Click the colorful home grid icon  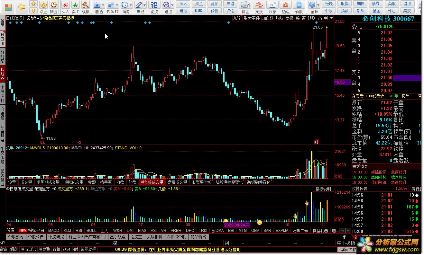[8, 6]
